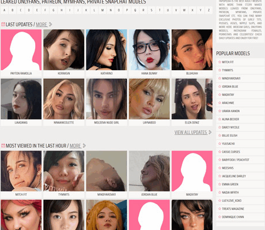This screenshot has width=265, height=230.
Task: Click the Popular Models heading
Action: pos(233,53)
